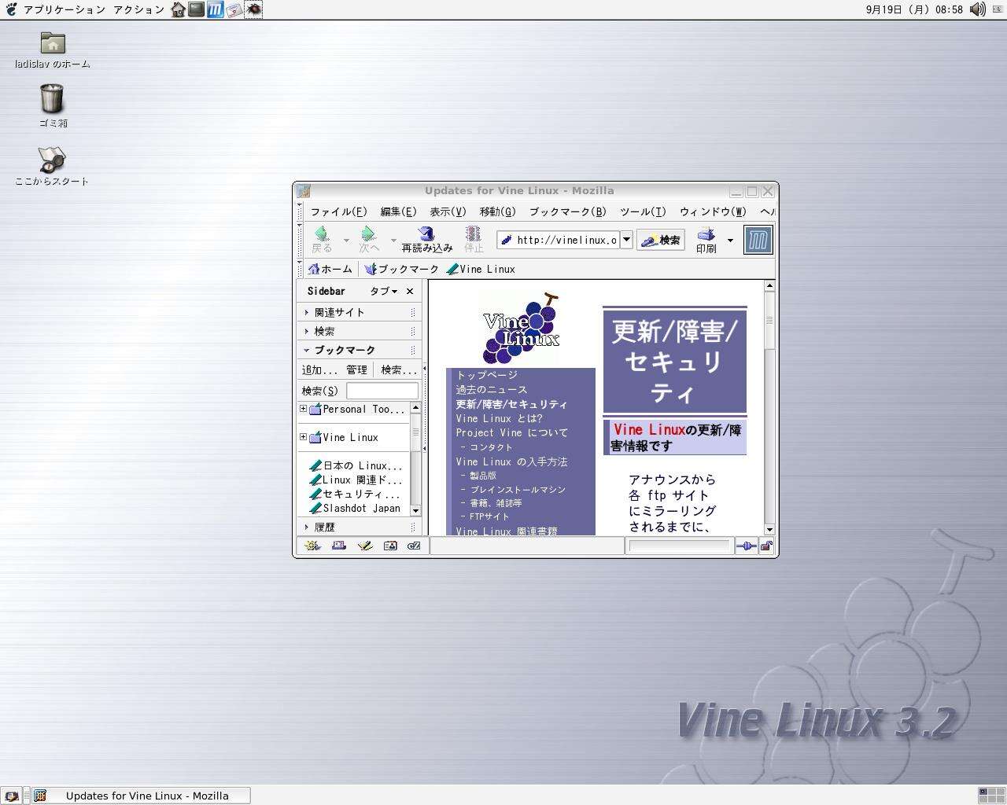Open the Sidebar タブ dropdown menu
The image size is (1007, 805).
383,291
